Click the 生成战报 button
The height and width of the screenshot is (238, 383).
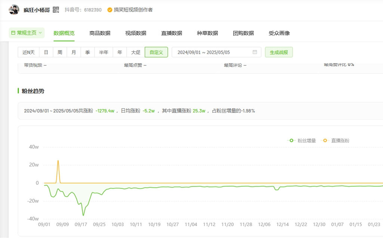click(x=279, y=52)
